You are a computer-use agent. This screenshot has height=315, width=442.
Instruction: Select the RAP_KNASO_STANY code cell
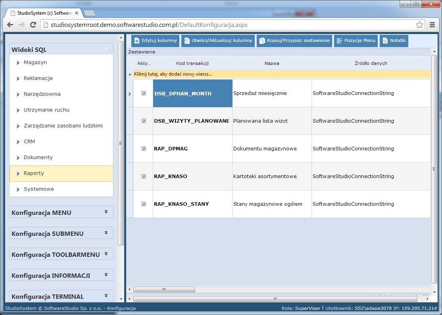coord(193,204)
